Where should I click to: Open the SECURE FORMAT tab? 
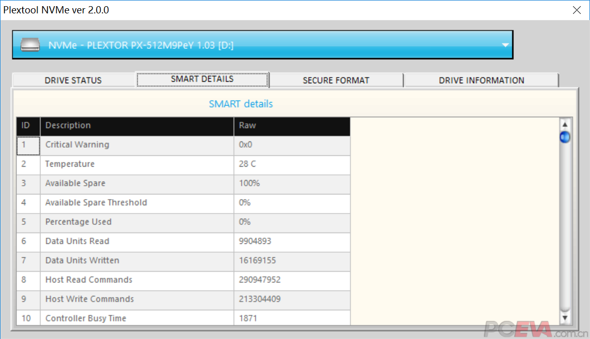pyautogui.click(x=336, y=80)
